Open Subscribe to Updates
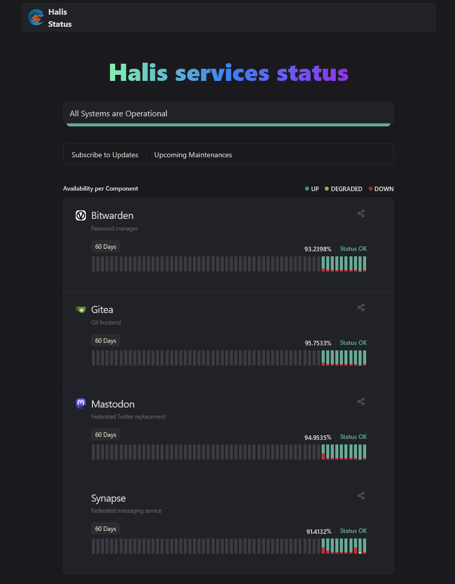The height and width of the screenshot is (584, 455). pyautogui.click(x=105, y=155)
